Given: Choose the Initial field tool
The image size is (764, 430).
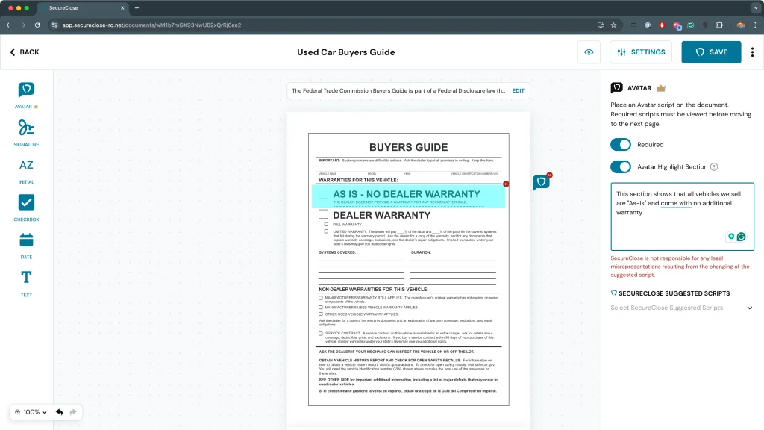Looking at the screenshot, I should [26, 165].
